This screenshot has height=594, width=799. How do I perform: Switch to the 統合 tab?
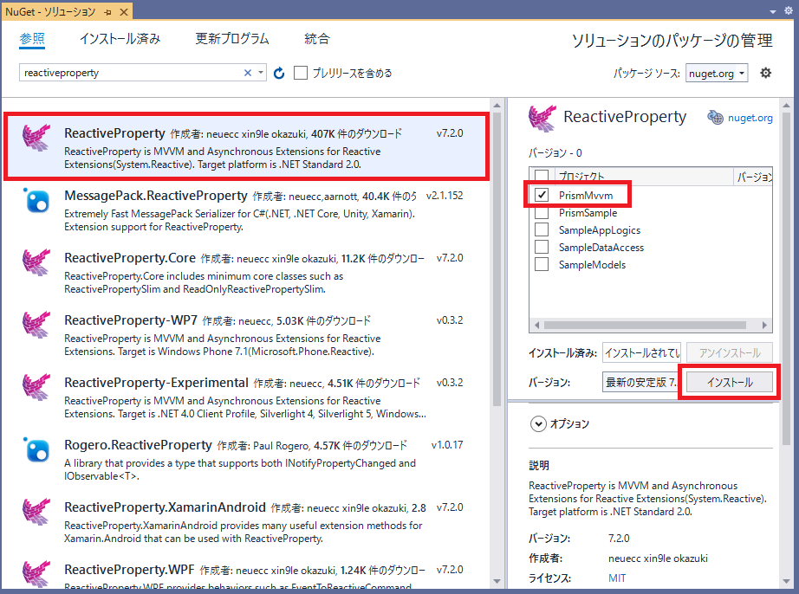point(317,39)
